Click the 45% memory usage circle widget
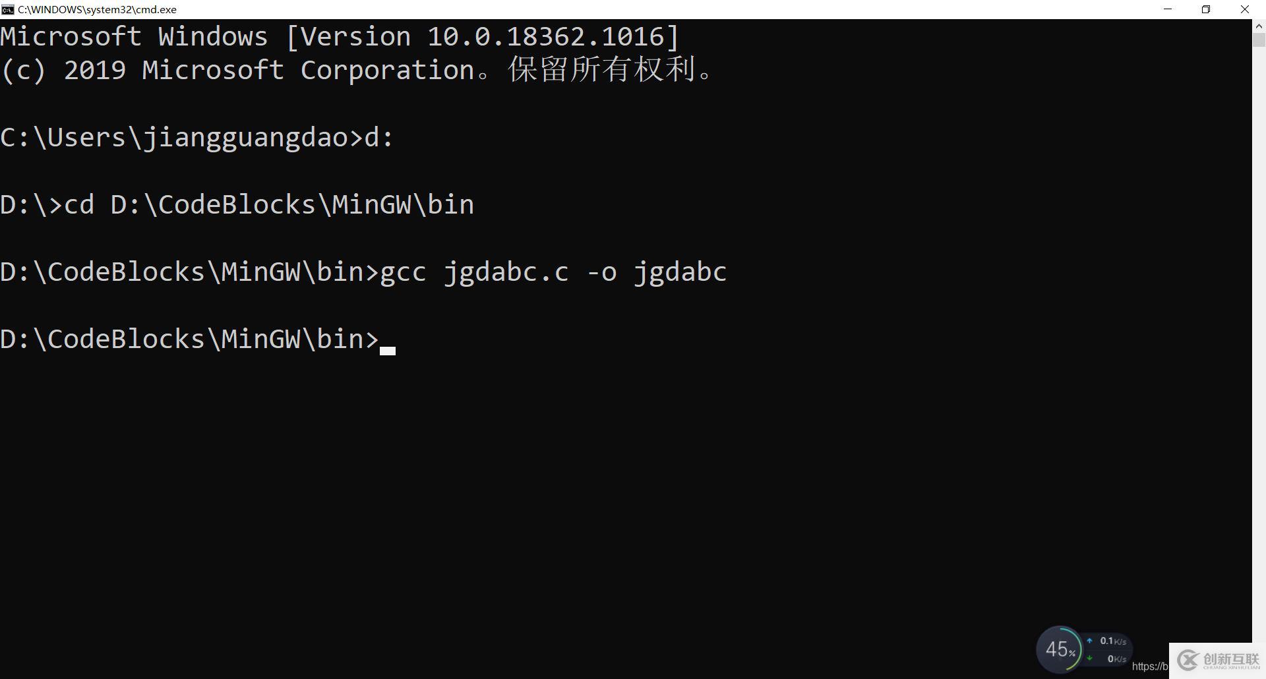This screenshot has height=679, width=1266. click(x=1059, y=650)
